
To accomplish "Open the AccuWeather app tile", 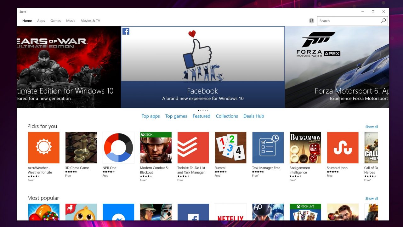I will pos(43,148).
